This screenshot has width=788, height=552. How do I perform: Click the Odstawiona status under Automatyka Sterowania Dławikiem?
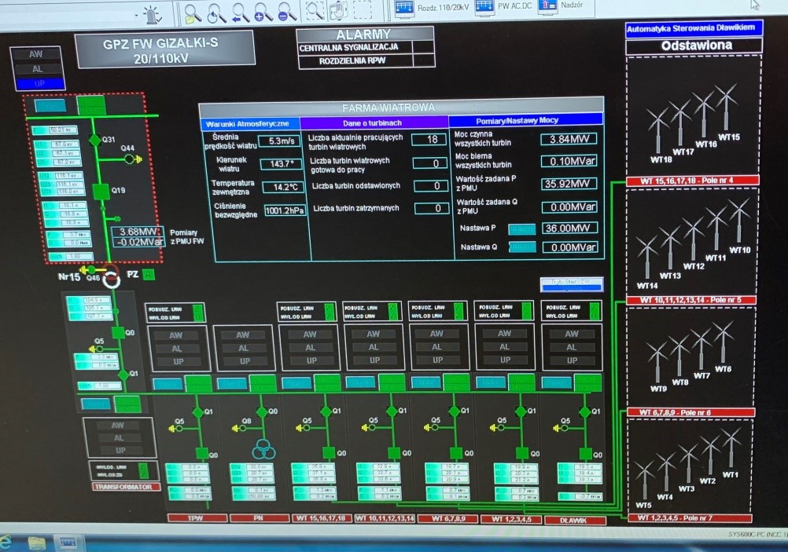pyautogui.click(x=694, y=46)
